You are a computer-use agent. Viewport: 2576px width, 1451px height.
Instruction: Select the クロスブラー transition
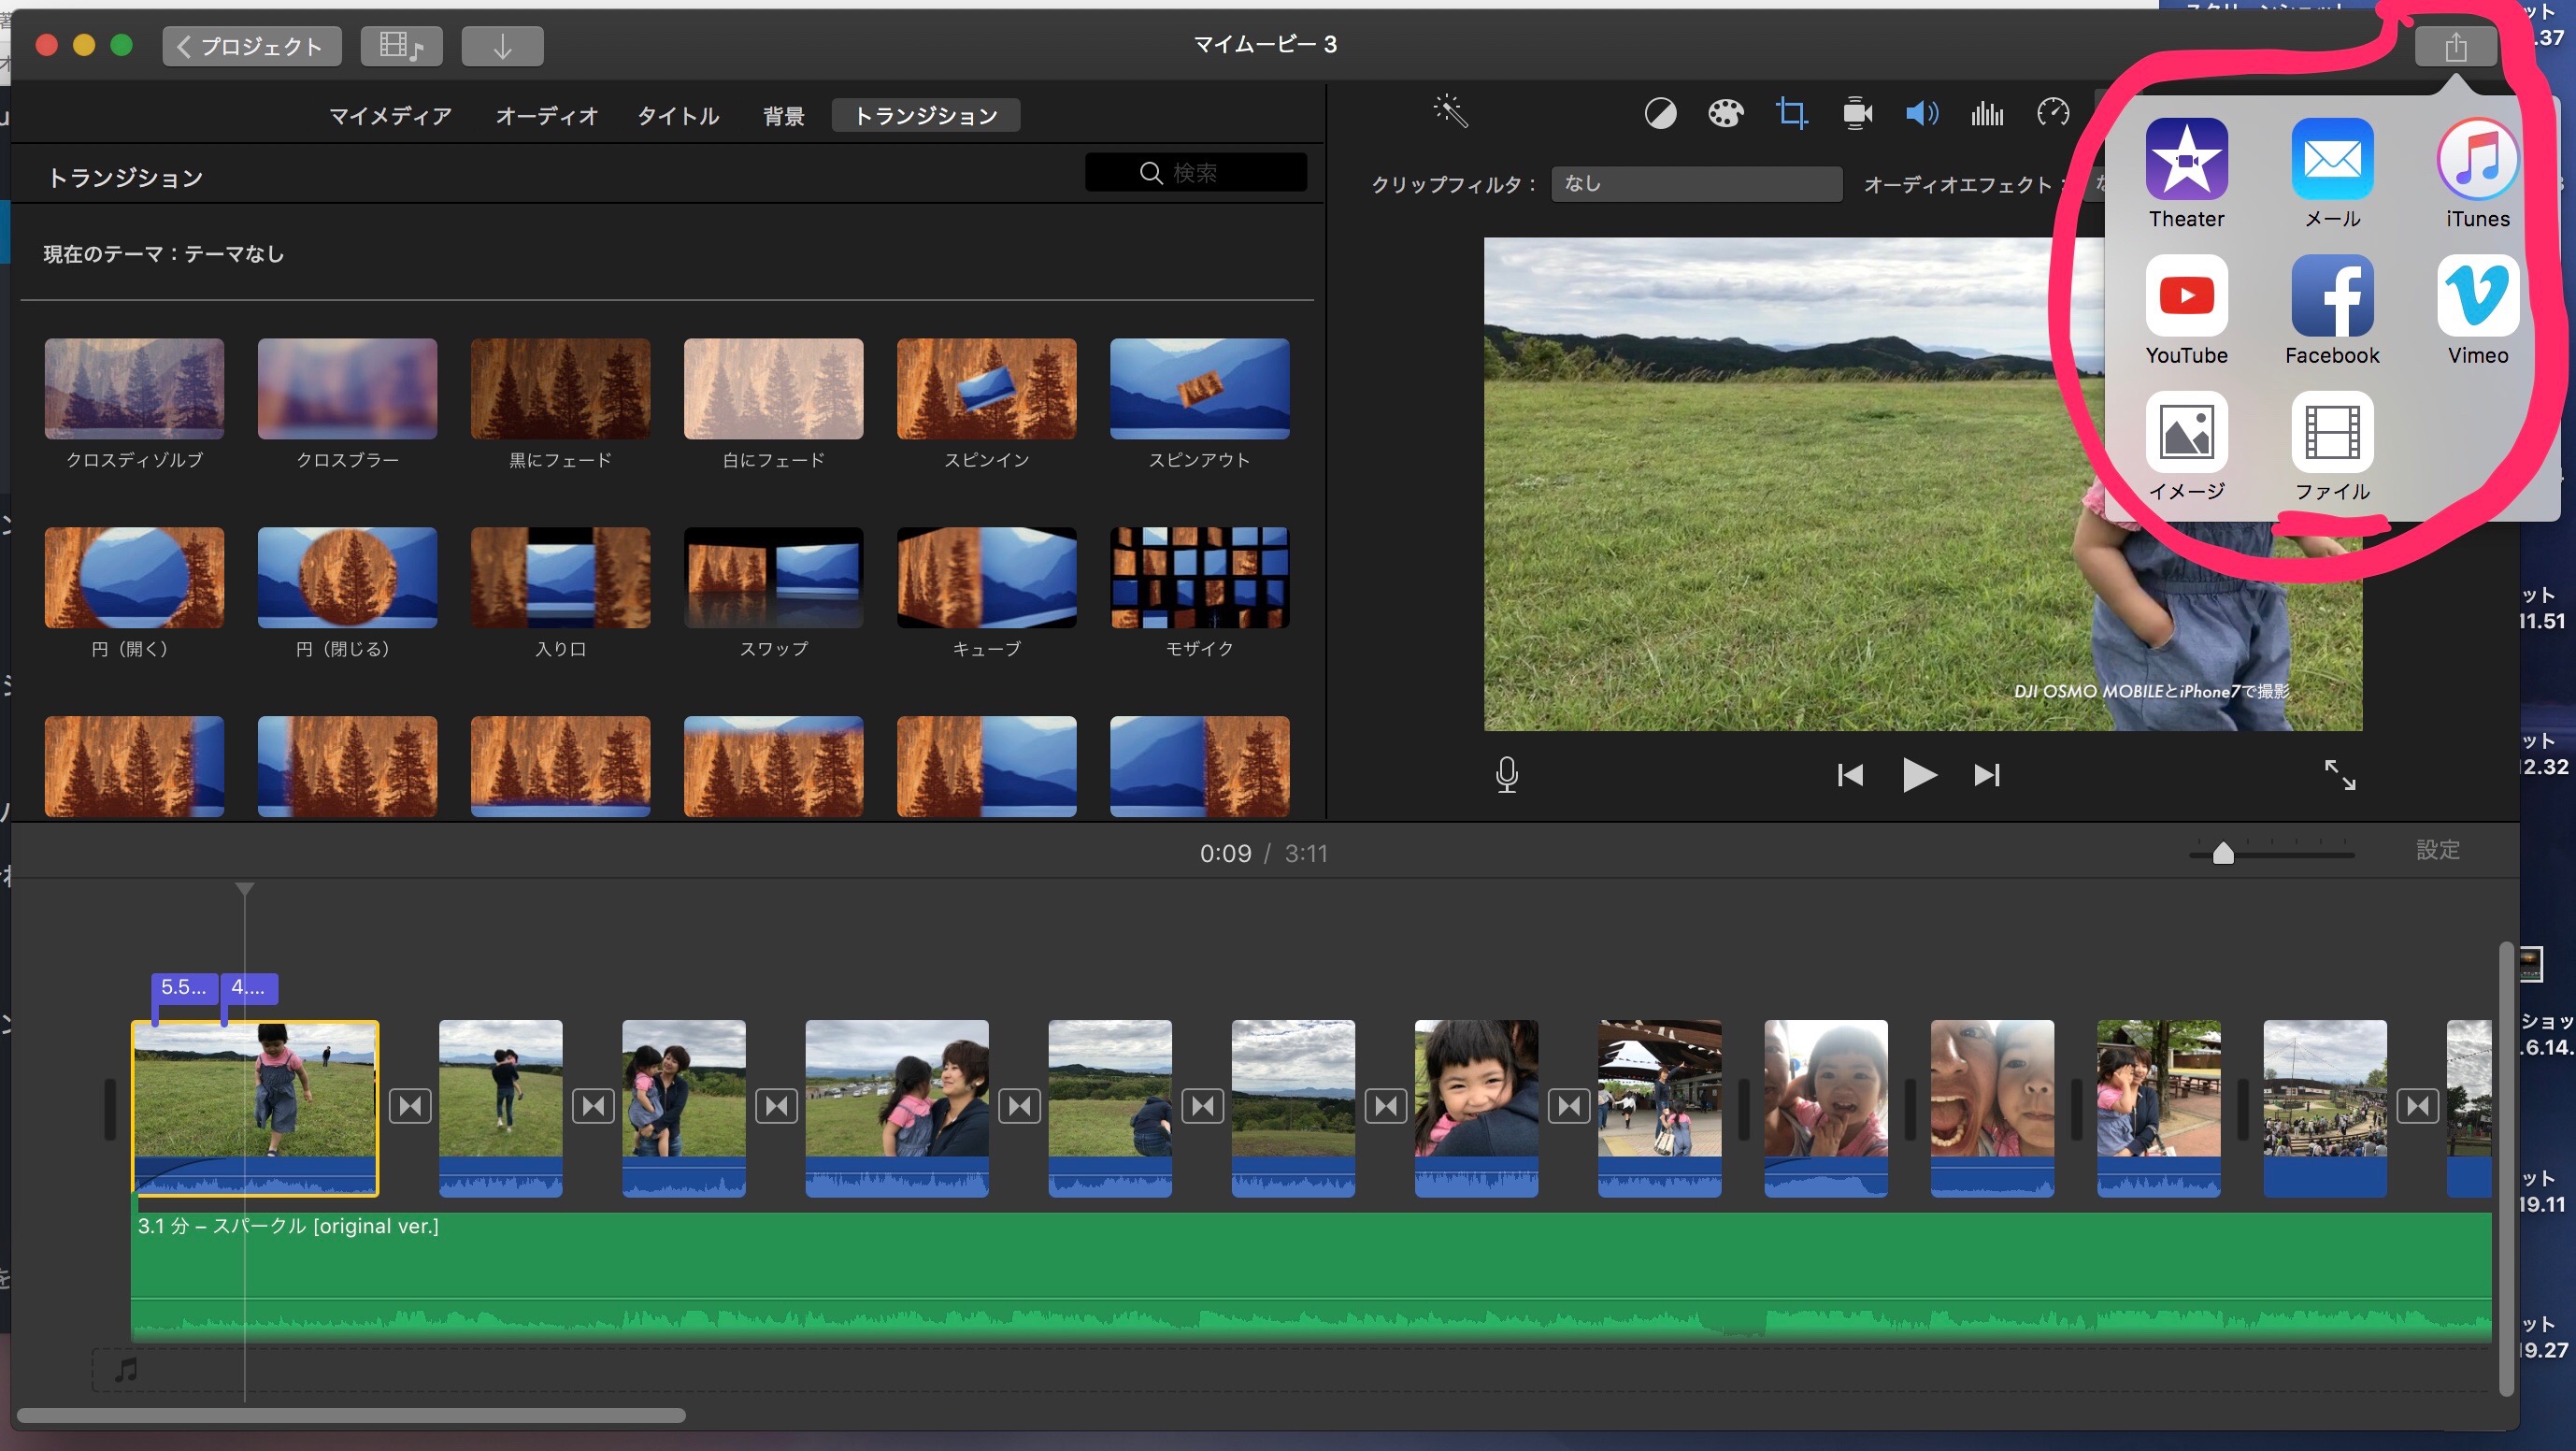coord(347,389)
